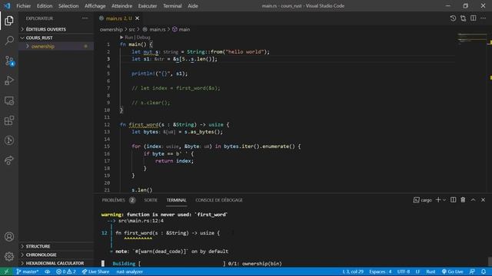The width and height of the screenshot is (492, 276).
Task: Click the feedback icon in status bar
Action: point(472,271)
